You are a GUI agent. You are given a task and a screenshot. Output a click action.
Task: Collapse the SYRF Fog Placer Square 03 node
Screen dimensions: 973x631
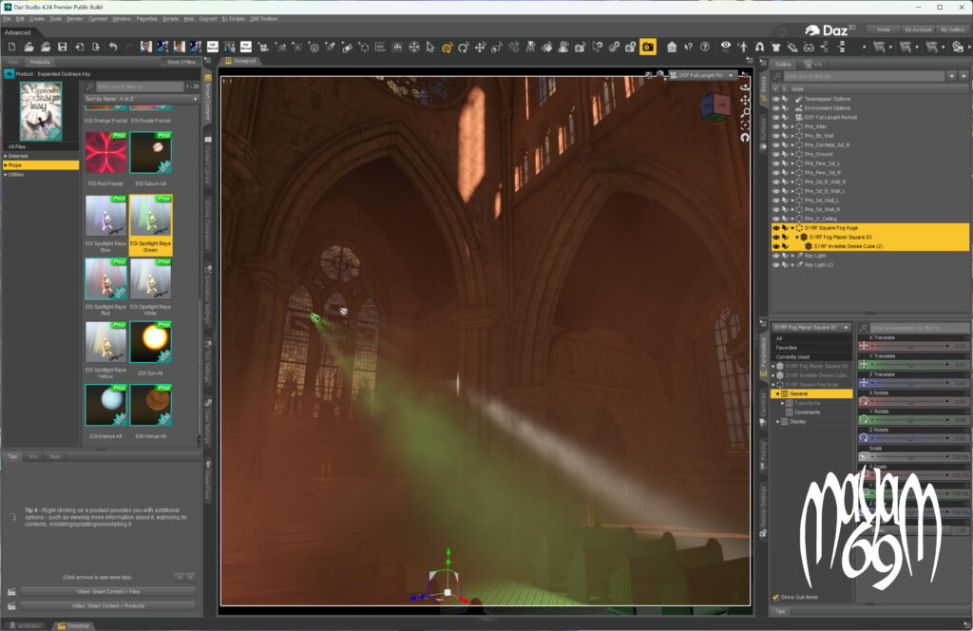pyautogui.click(x=797, y=237)
